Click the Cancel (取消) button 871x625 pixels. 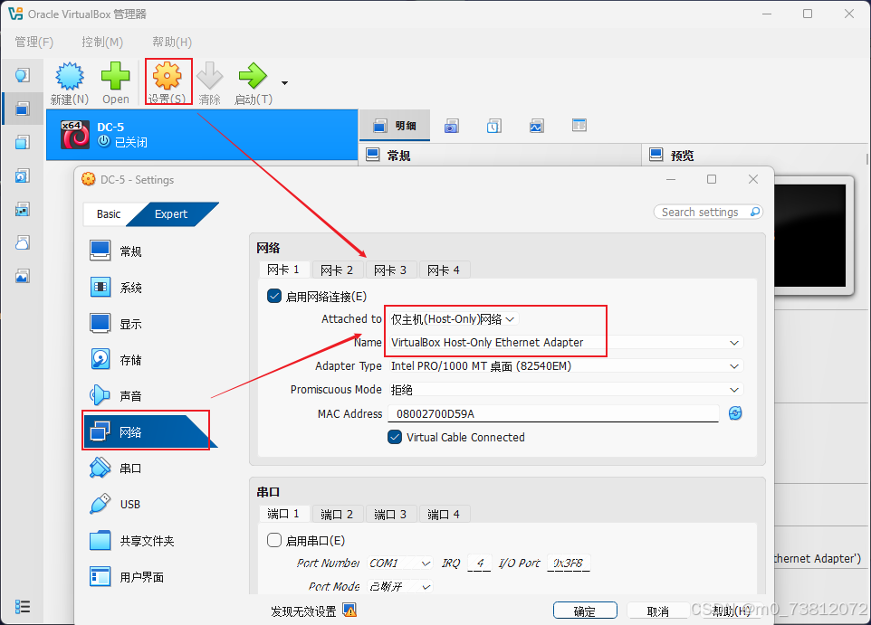coord(658,611)
